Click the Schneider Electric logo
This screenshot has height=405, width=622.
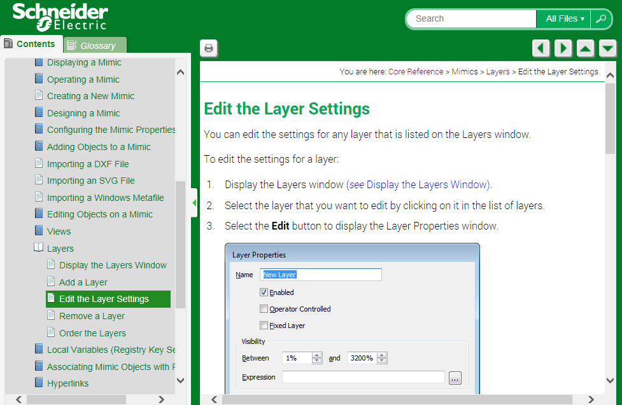tap(60, 17)
